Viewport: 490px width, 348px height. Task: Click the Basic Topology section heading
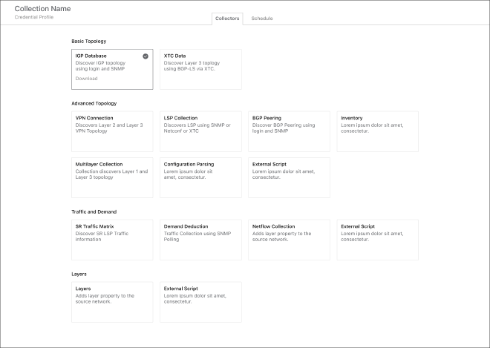89,42
